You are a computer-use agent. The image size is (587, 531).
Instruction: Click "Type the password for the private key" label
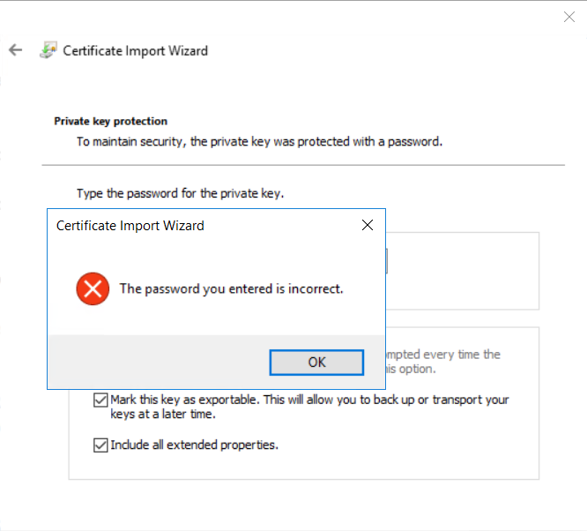tap(180, 193)
